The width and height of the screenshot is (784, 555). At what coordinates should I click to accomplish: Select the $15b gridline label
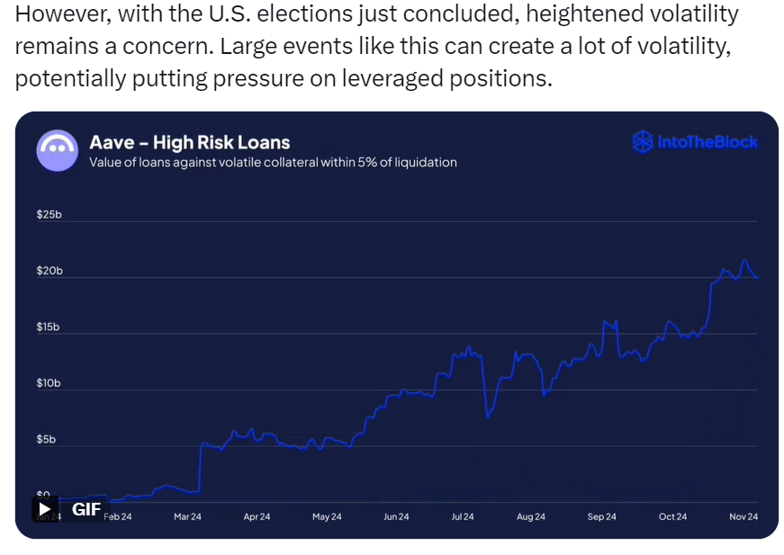click(x=49, y=327)
